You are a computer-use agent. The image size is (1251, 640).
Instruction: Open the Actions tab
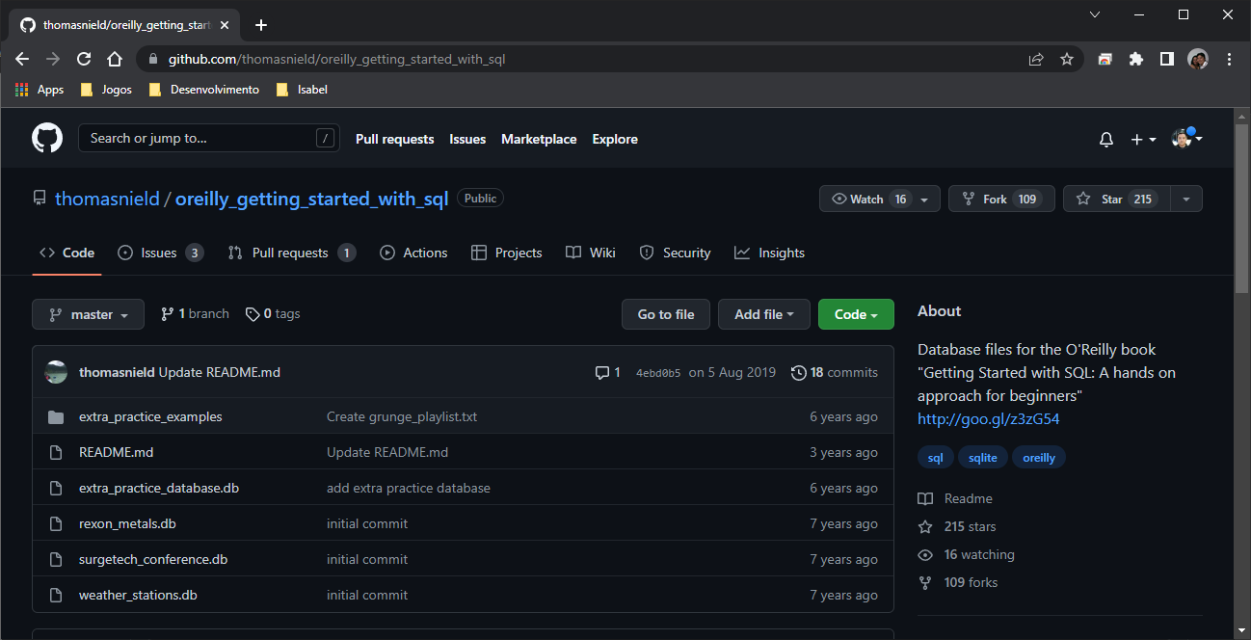[x=413, y=253]
